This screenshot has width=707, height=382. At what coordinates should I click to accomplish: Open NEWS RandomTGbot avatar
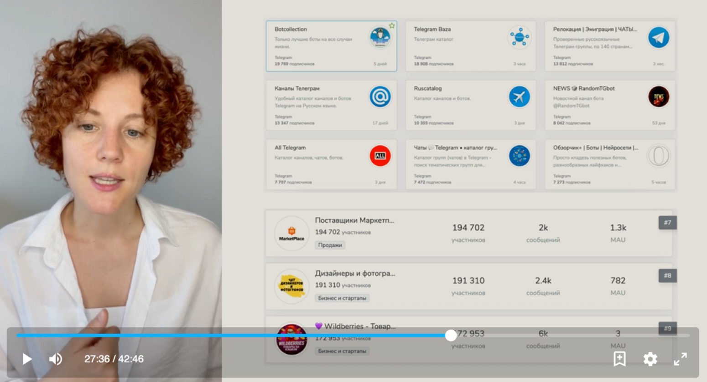tap(658, 97)
